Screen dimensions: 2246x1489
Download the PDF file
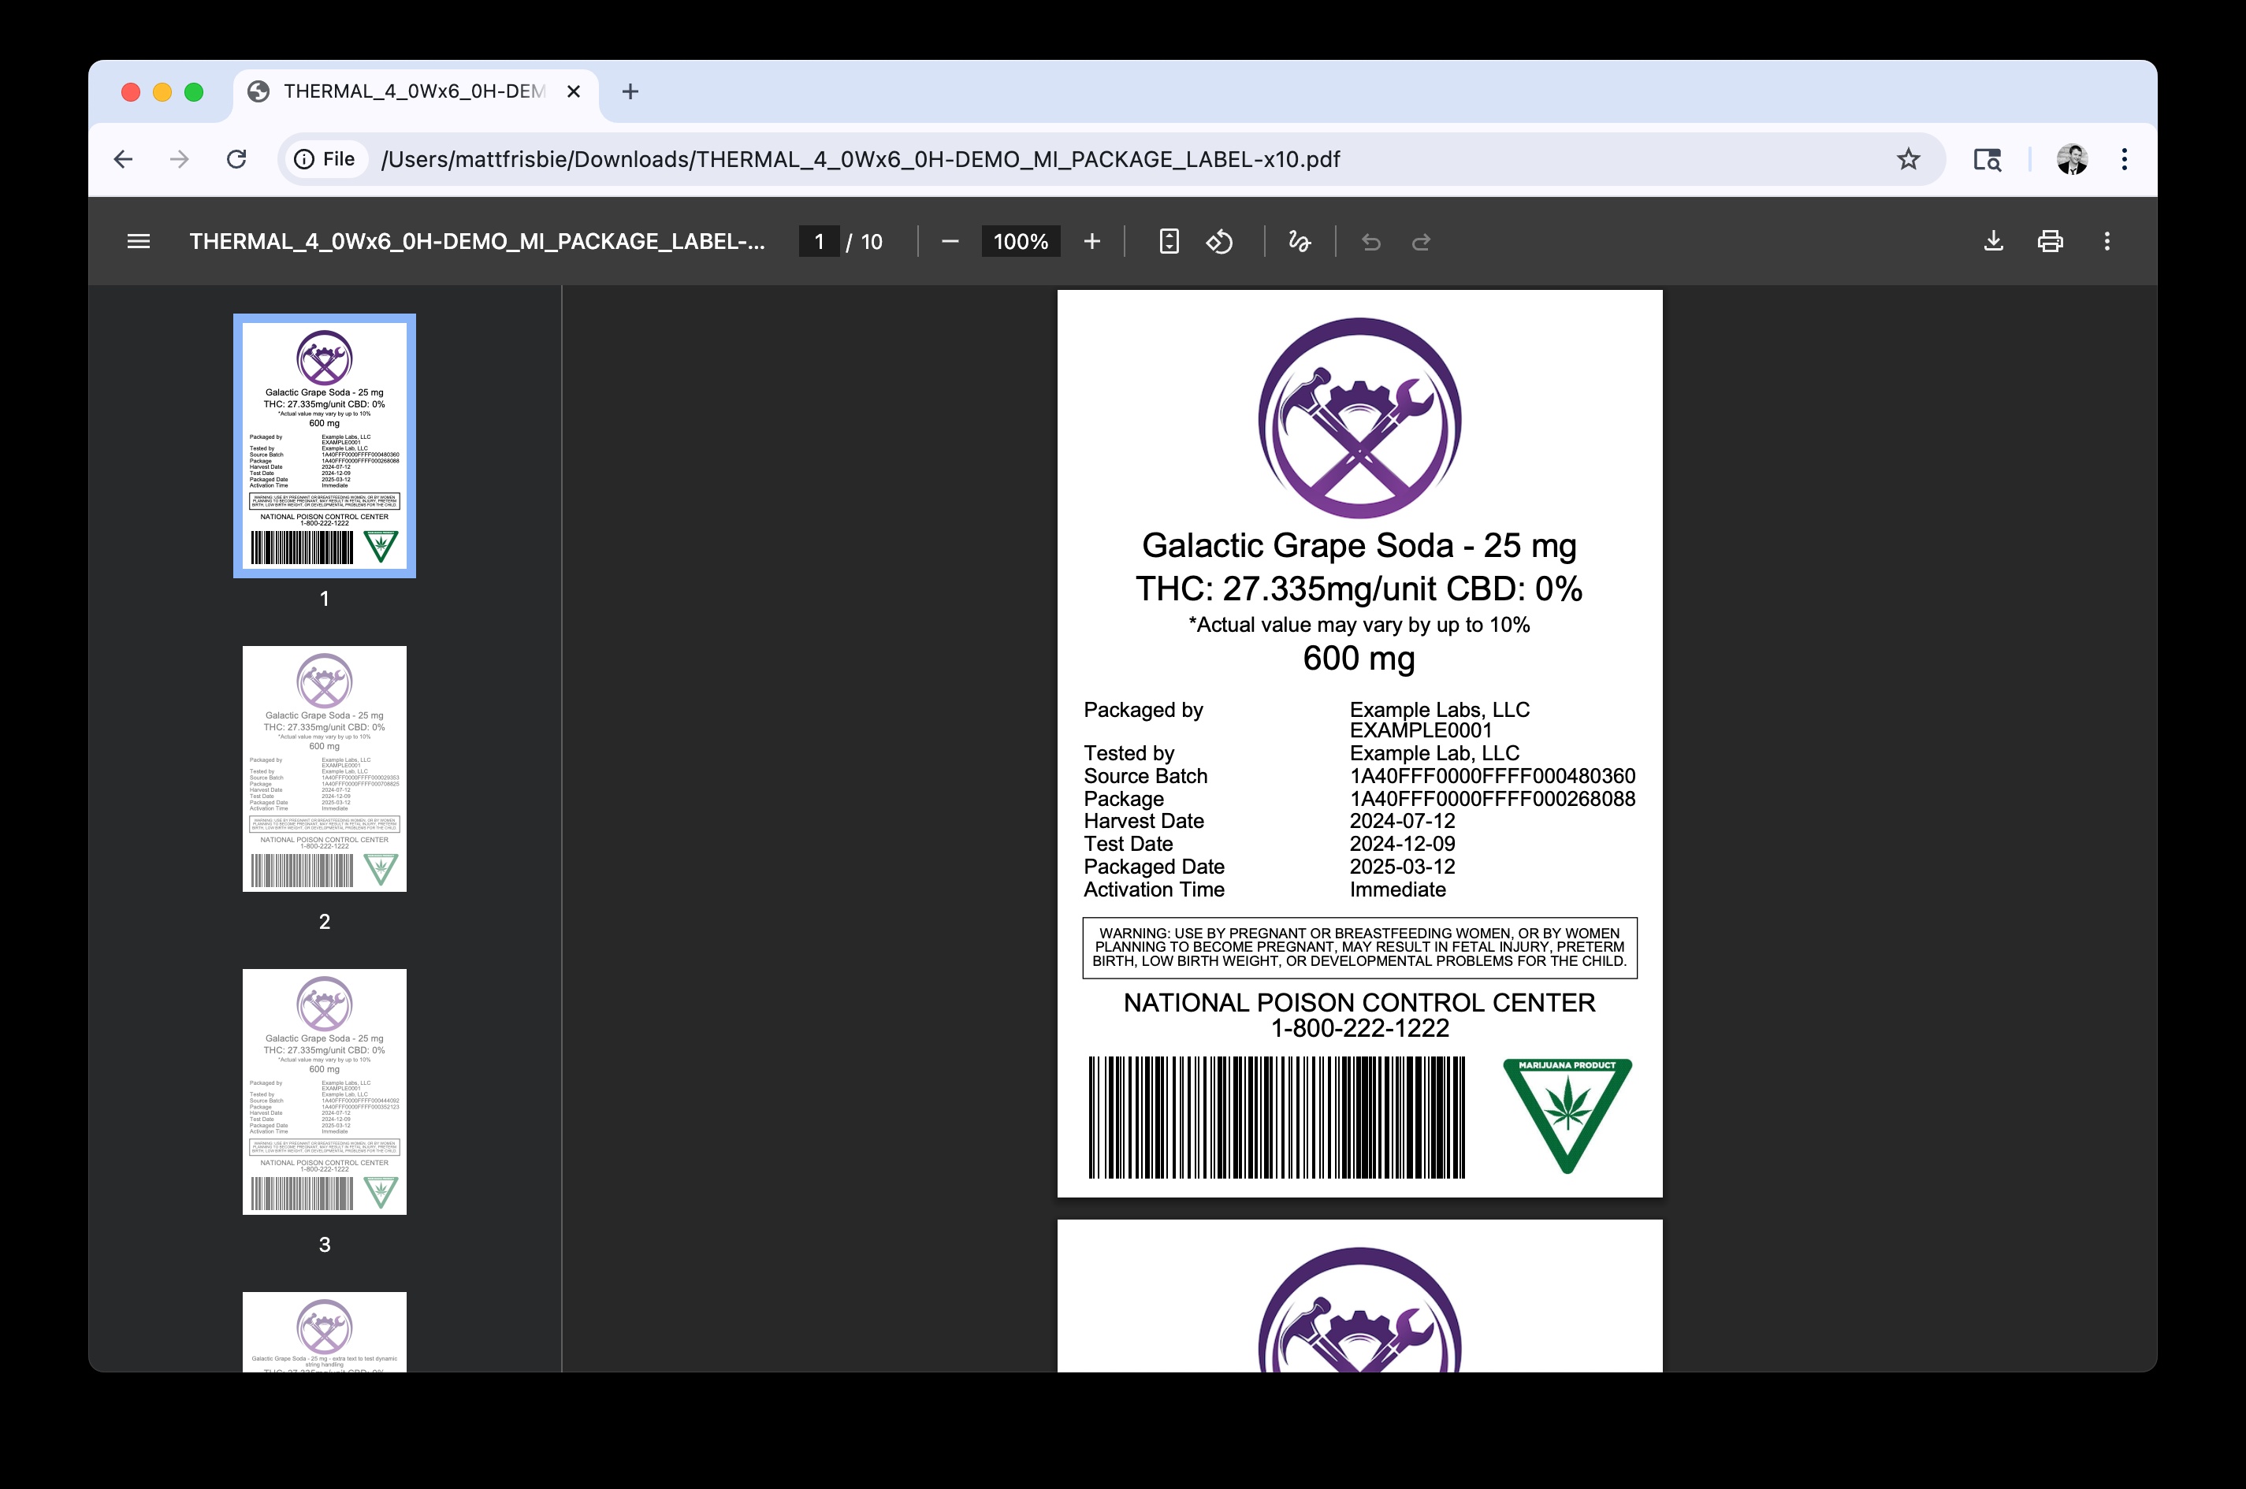pyautogui.click(x=1993, y=241)
